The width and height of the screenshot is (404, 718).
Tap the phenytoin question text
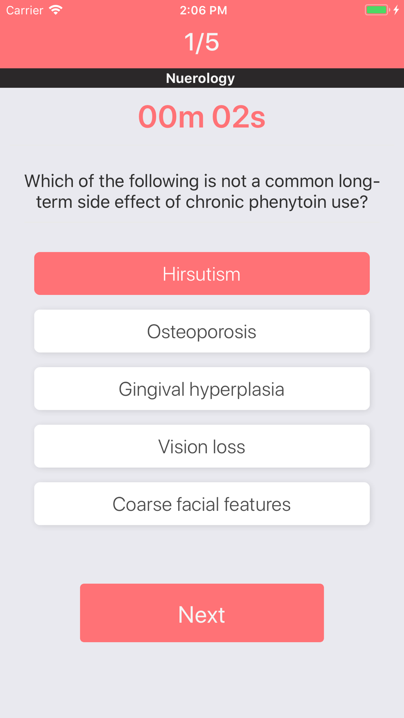point(202,191)
